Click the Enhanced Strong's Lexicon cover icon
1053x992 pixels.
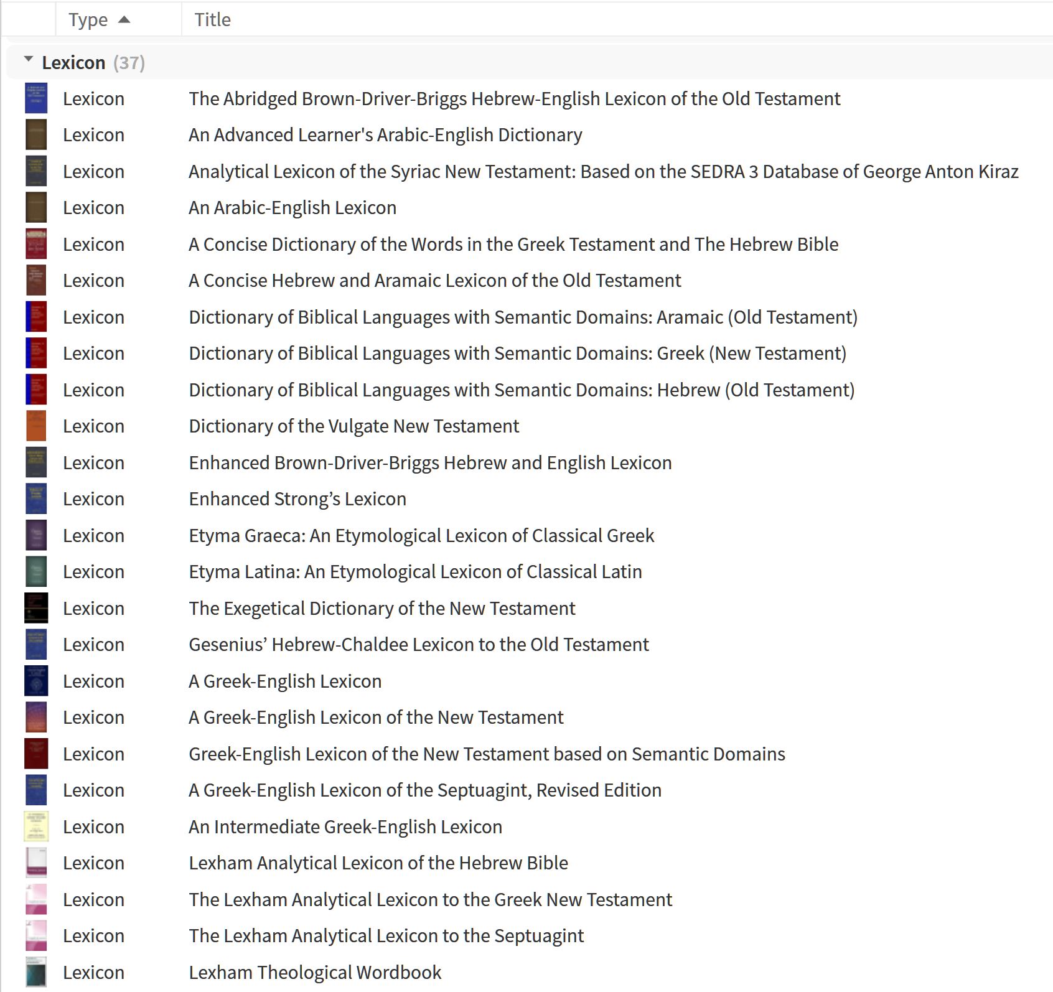click(x=35, y=498)
